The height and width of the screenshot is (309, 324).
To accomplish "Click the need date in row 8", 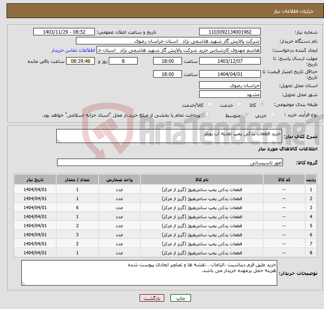I will click(35, 253).
